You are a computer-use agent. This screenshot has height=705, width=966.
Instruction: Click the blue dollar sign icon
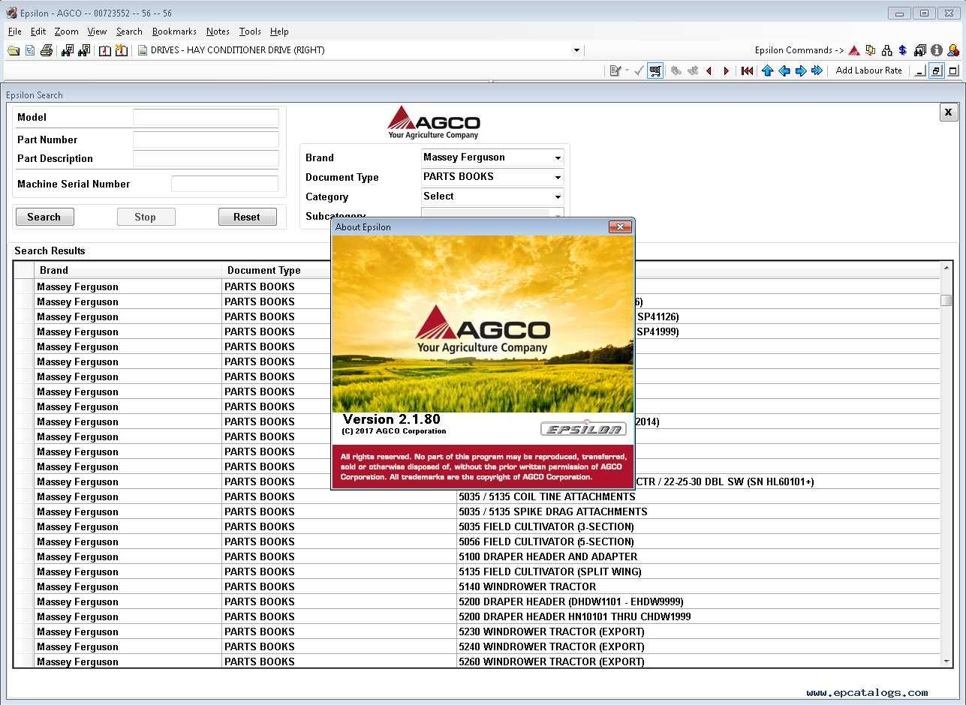[x=903, y=50]
